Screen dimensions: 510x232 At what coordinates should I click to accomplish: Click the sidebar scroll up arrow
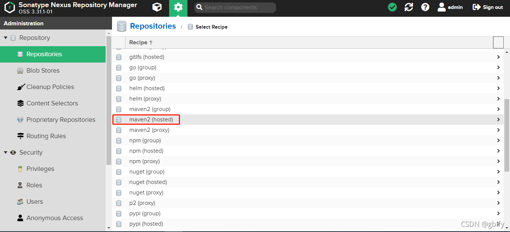click(109, 33)
